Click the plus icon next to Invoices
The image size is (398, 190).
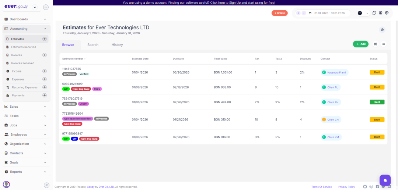click(45, 55)
